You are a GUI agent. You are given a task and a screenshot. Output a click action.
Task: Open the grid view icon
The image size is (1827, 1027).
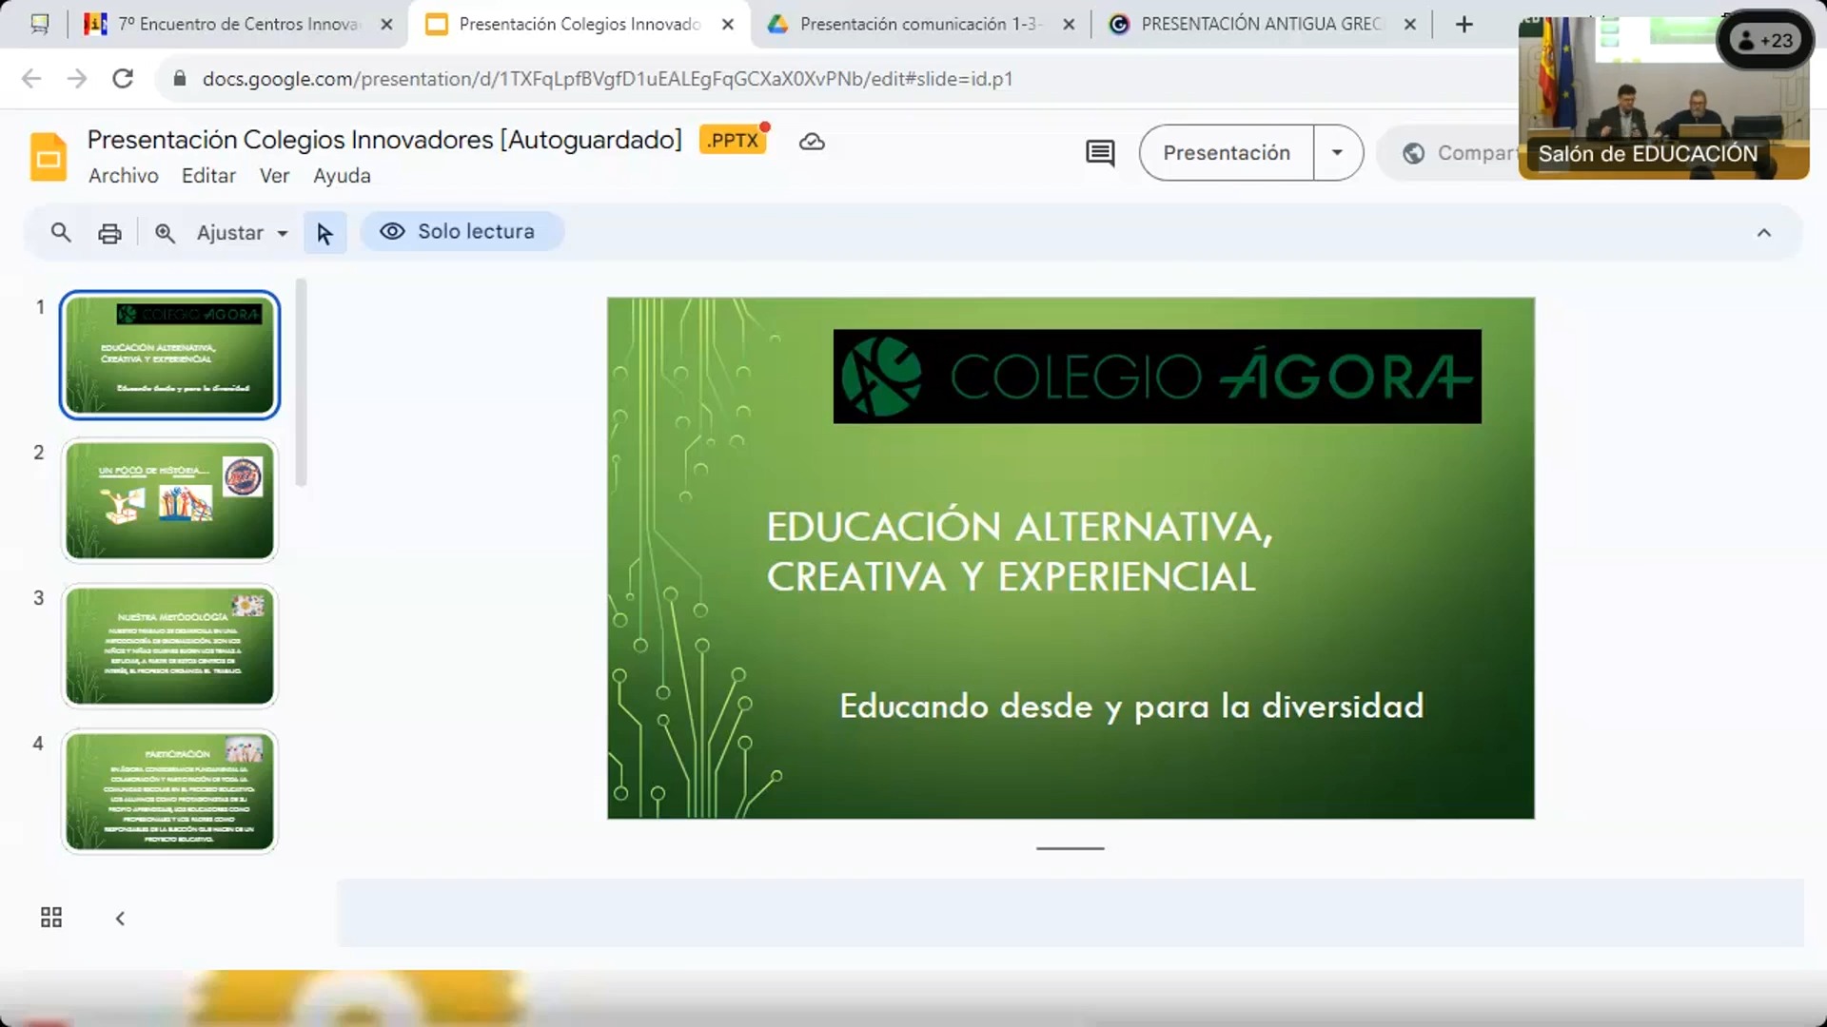tap(51, 918)
